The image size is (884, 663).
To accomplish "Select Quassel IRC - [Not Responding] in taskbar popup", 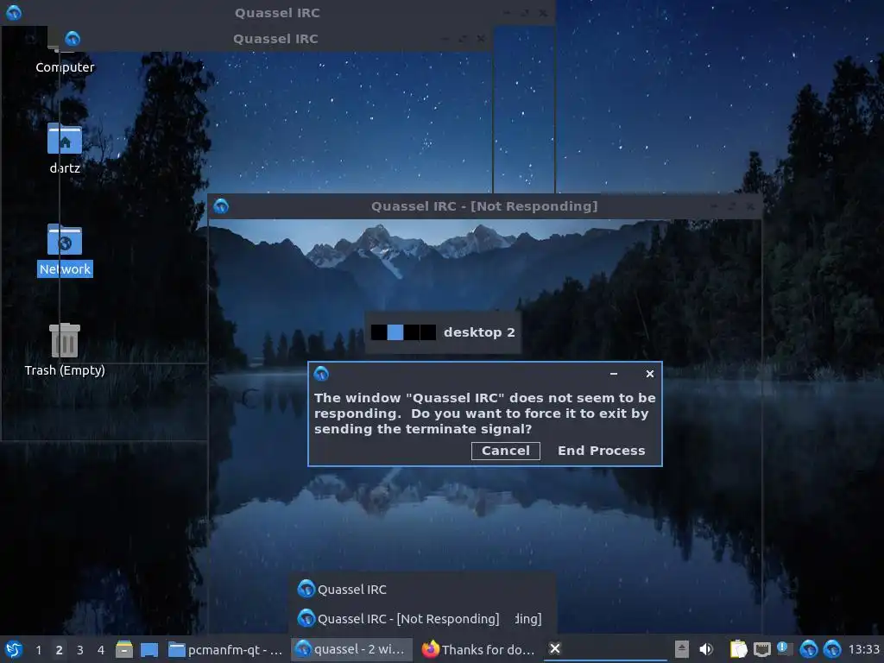I will click(423, 618).
